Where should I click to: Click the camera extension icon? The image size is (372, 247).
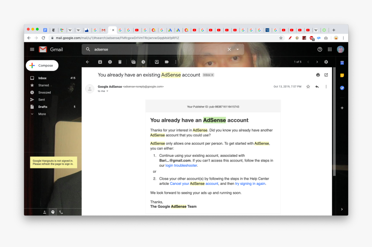pyautogui.click(x=326, y=38)
